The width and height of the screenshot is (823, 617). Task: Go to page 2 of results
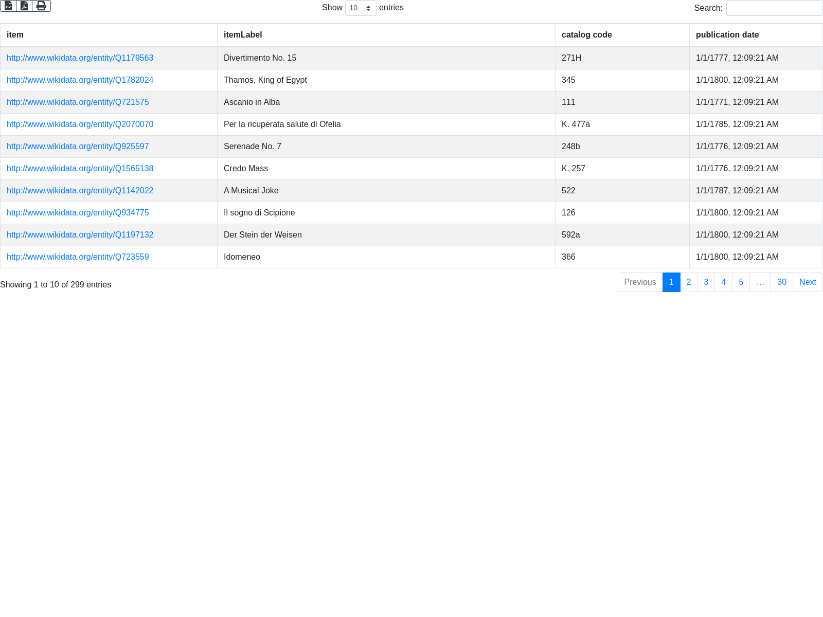(689, 282)
